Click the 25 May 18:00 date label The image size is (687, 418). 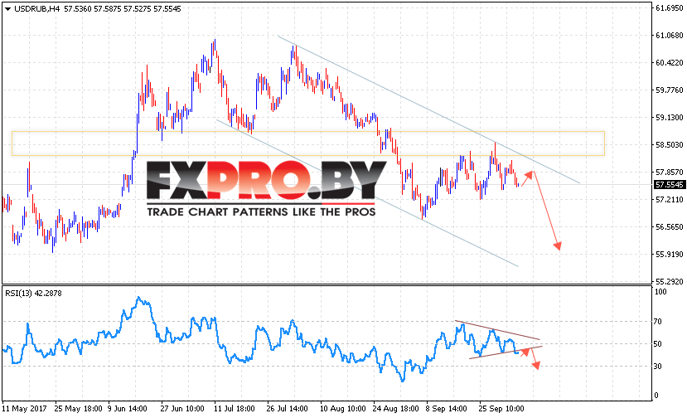[x=78, y=409]
